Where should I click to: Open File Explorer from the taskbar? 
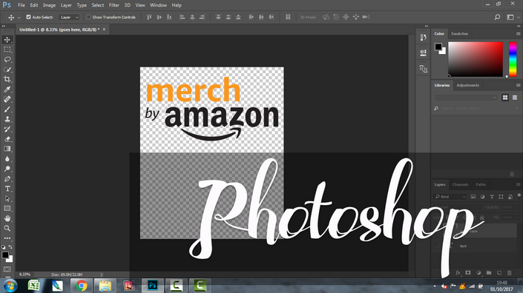point(105,286)
